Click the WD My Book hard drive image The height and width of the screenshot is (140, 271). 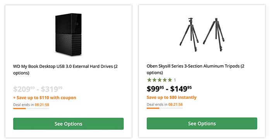pyautogui.click(x=69, y=34)
